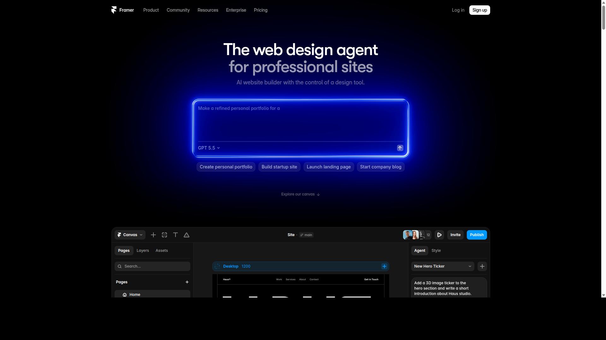Viewport: 606px width, 340px height.
Task: Click the main branch icon label
Action: point(306,235)
